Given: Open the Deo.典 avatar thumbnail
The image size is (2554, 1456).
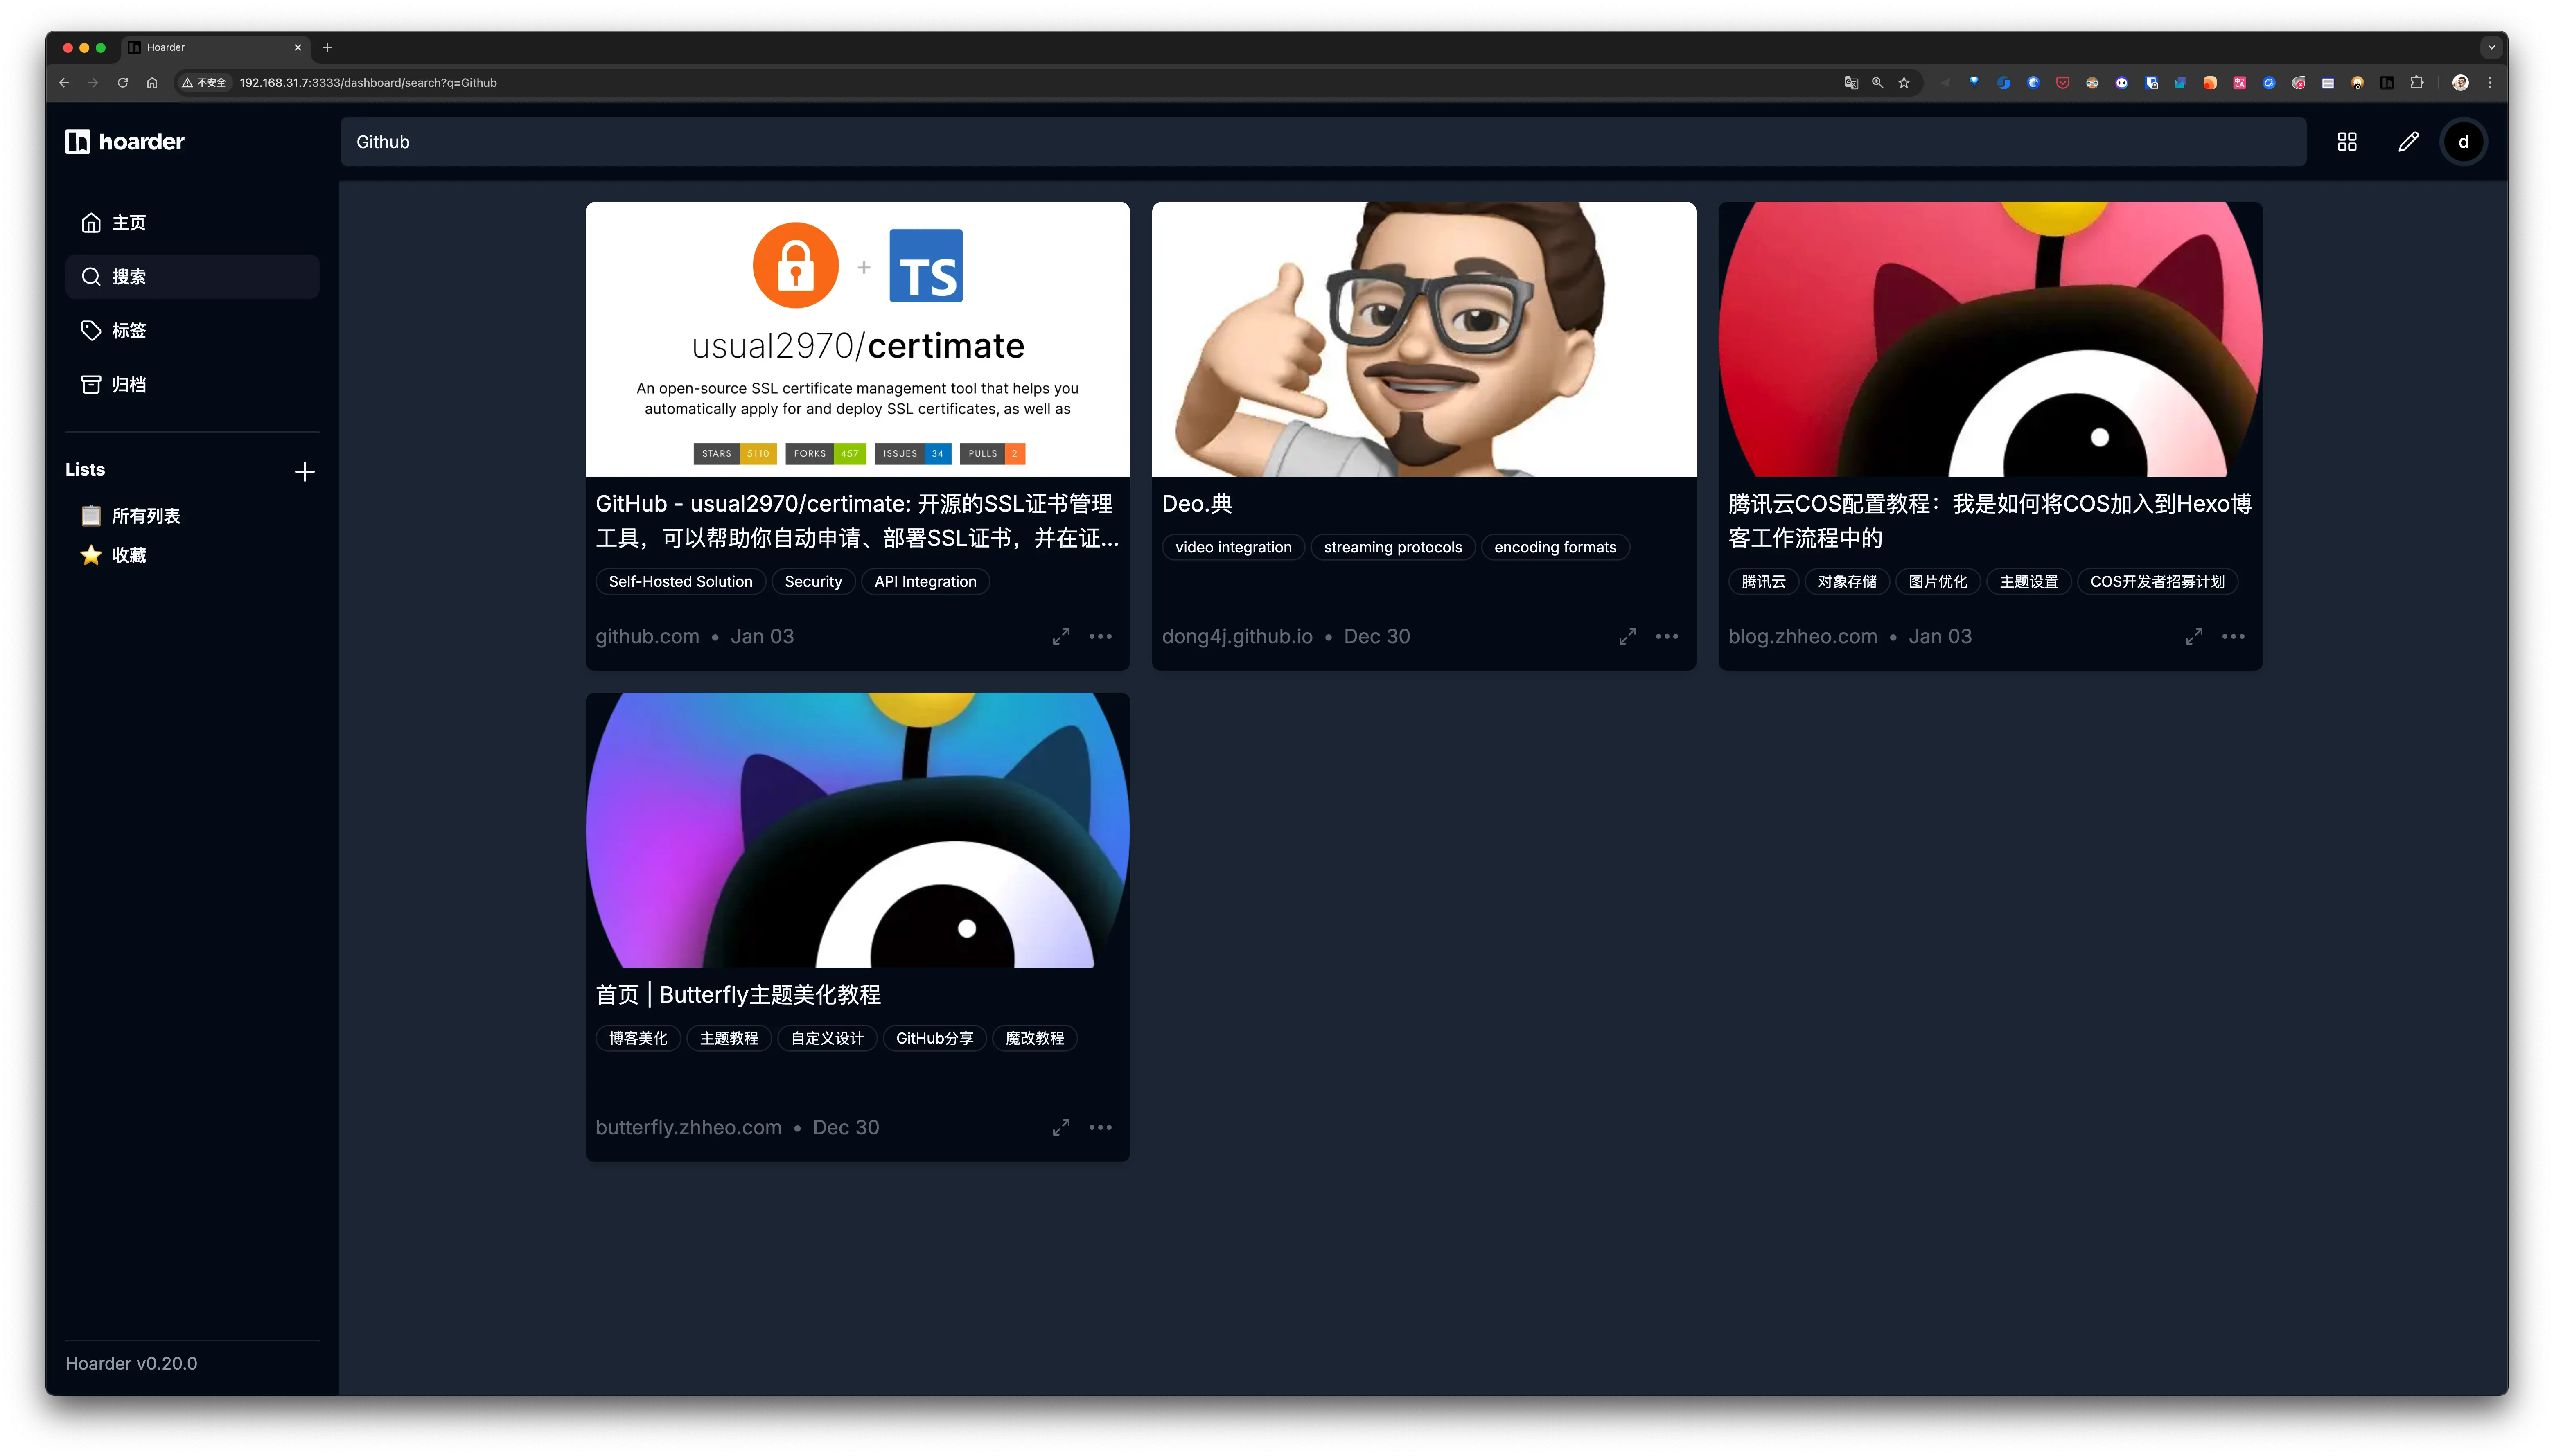Looking at the screenshot, I should tap(1423, 339).
